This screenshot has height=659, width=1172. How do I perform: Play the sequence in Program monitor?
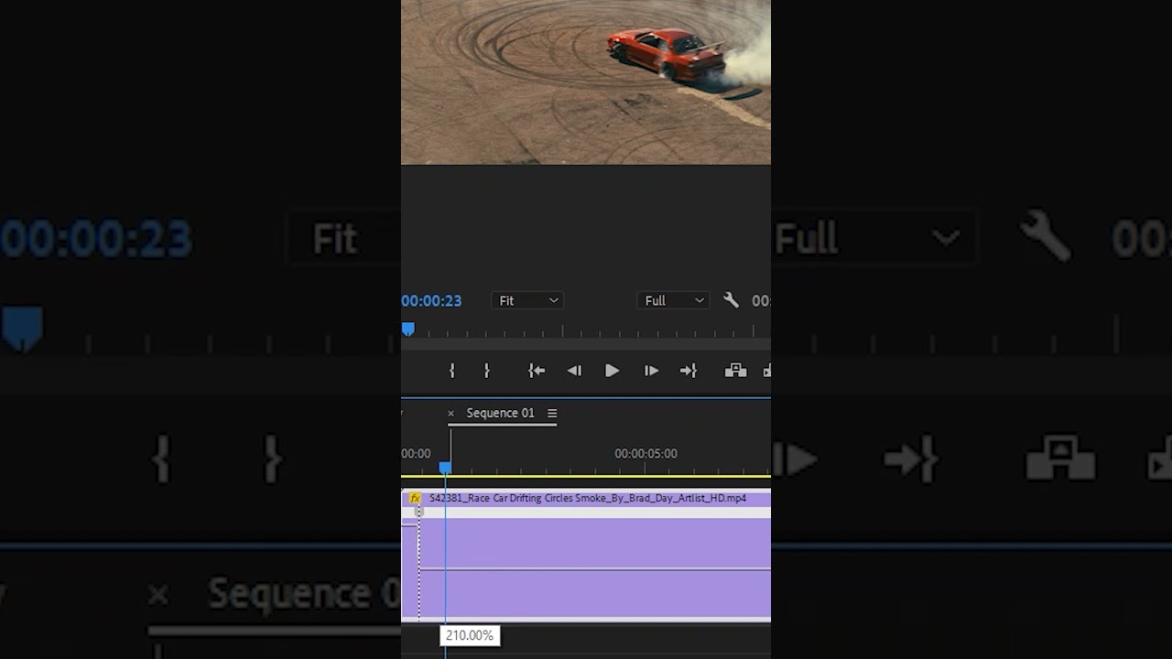[612, 371]
